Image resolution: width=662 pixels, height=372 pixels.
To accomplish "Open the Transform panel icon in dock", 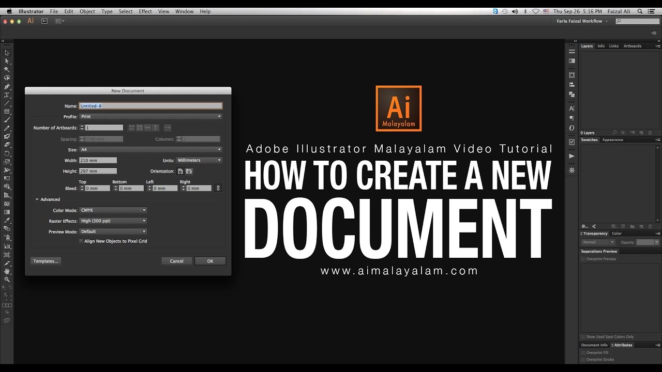I will [571, 75].
